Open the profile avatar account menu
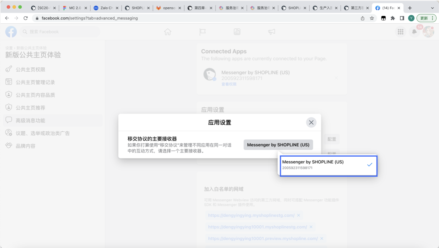Screen dimensions: 439x248 (x=428, y=32)
